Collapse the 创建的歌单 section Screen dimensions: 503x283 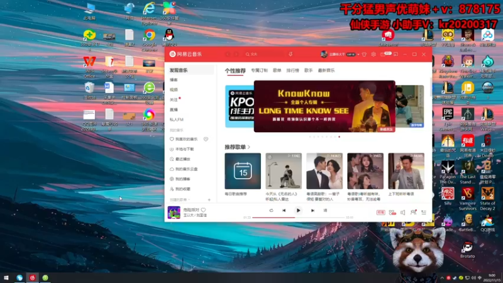coord(180,199)
